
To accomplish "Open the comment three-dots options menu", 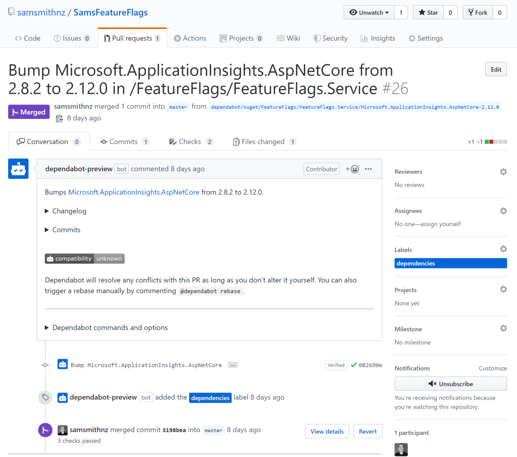I will coord(369,169).
